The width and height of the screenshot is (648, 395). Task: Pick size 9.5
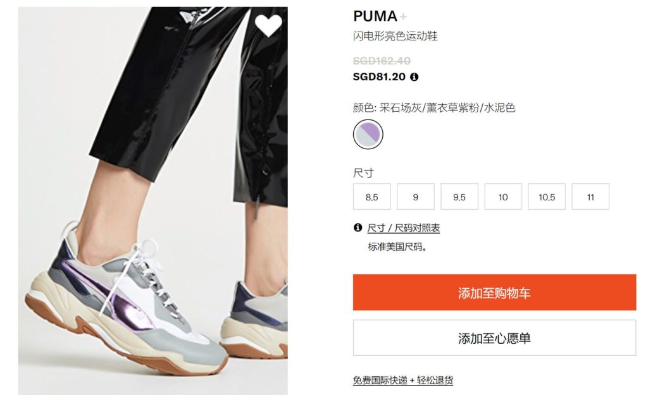tap(459, 197)
